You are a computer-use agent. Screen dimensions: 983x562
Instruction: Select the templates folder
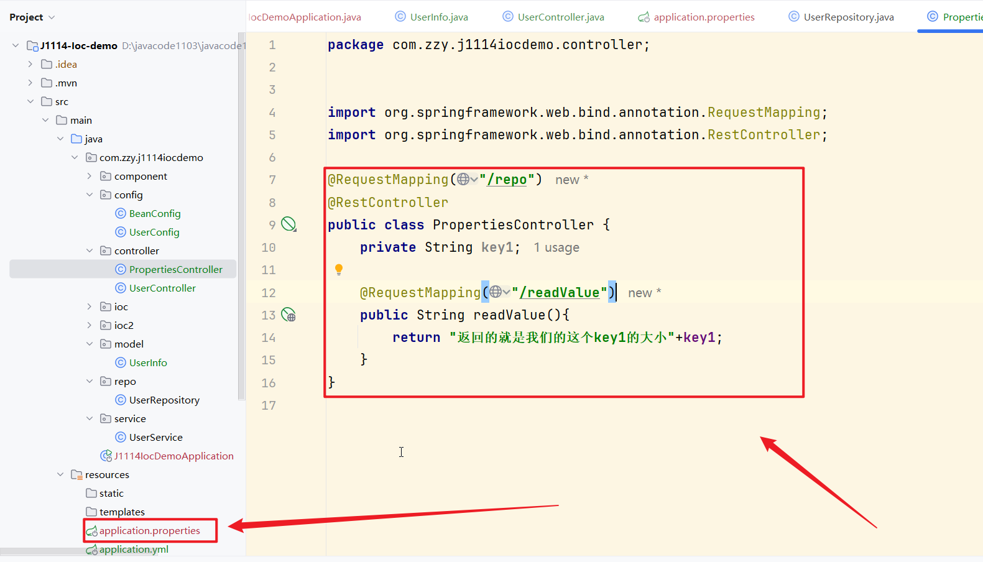click(122, 512)
